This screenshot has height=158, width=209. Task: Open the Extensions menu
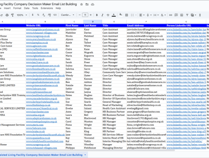tap(47, 8)
